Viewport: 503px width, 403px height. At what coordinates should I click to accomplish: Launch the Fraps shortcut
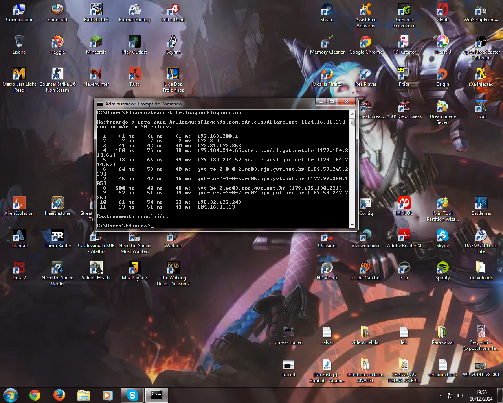tap(404, 78)
